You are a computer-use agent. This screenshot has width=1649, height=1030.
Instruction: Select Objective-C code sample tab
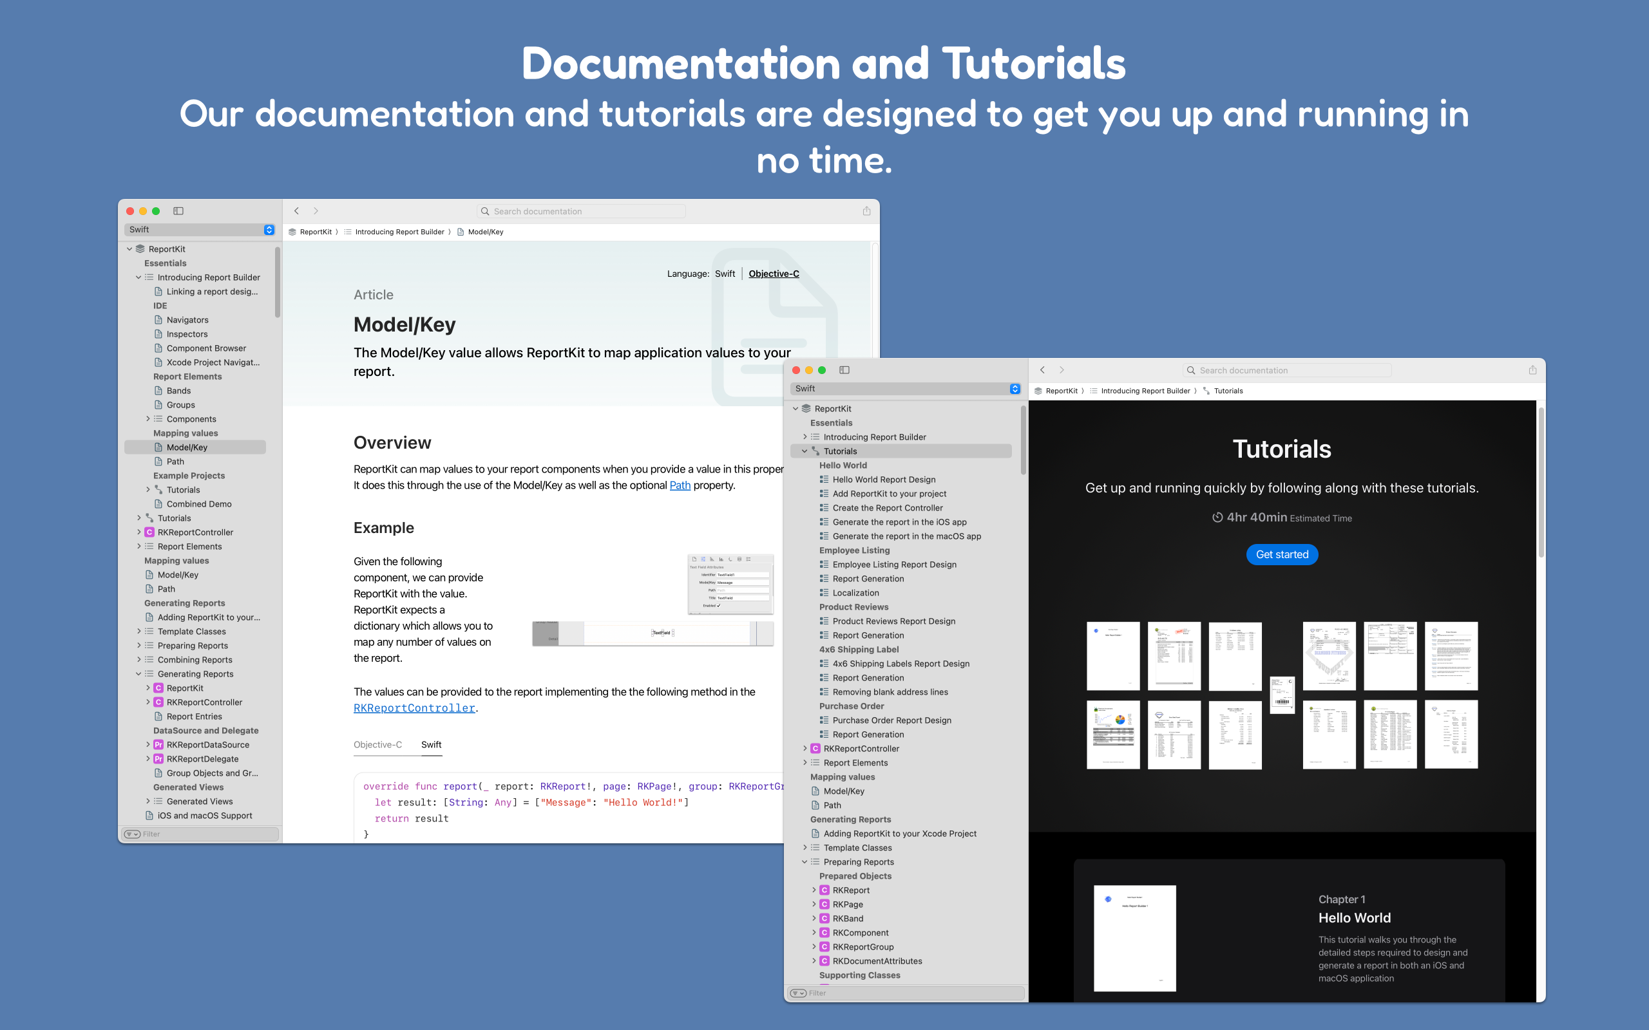[x=377, y=745]
